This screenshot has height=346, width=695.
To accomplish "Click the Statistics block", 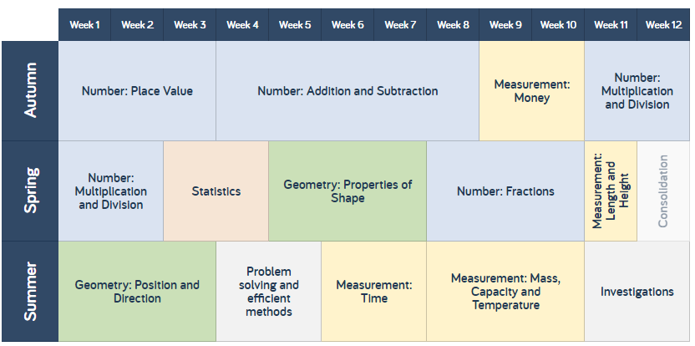I will [x=216, y=191].
